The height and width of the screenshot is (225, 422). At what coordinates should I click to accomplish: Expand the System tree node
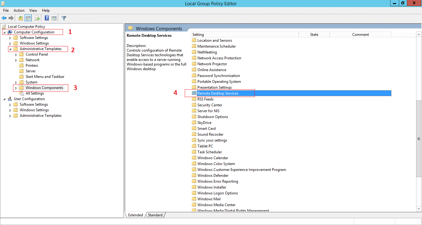[16, 82]
